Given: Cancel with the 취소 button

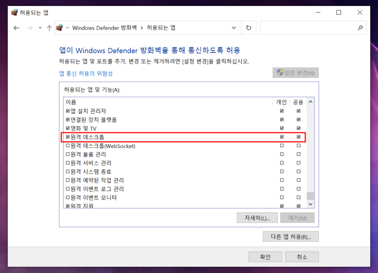Looking at the screenshot, I should point(302,257).
